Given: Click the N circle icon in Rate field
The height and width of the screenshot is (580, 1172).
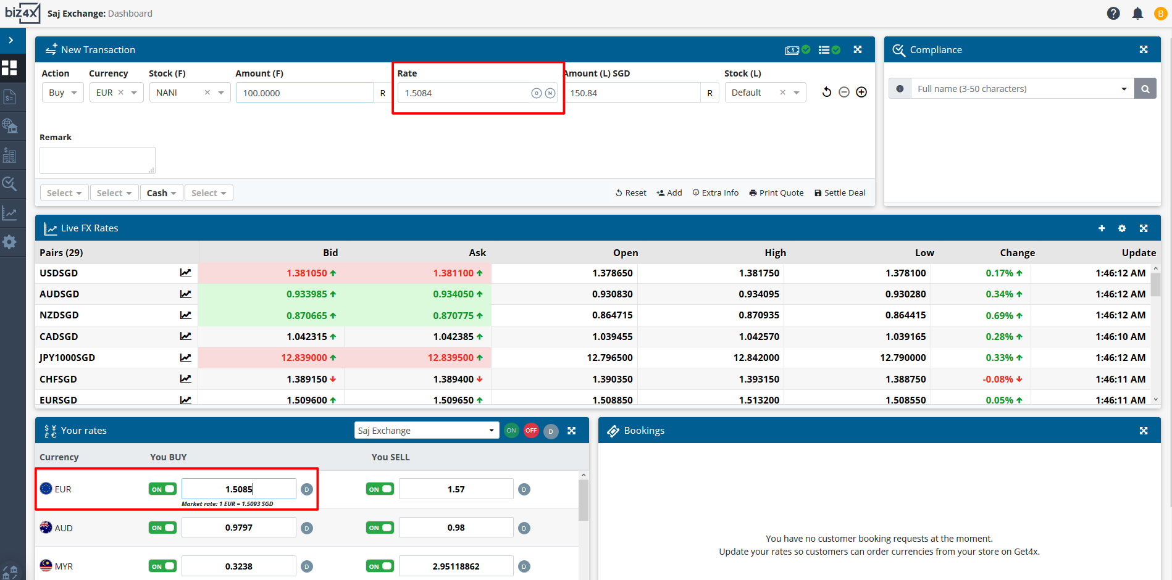Looking at the screenshot, I should pos(550,93).
